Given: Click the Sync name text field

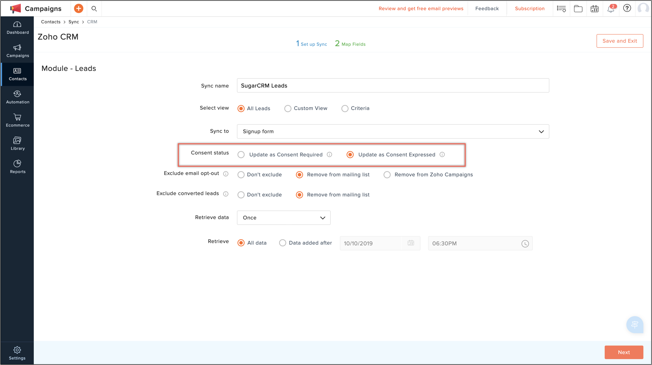Looking at the screenshot, I should [393, 86].
